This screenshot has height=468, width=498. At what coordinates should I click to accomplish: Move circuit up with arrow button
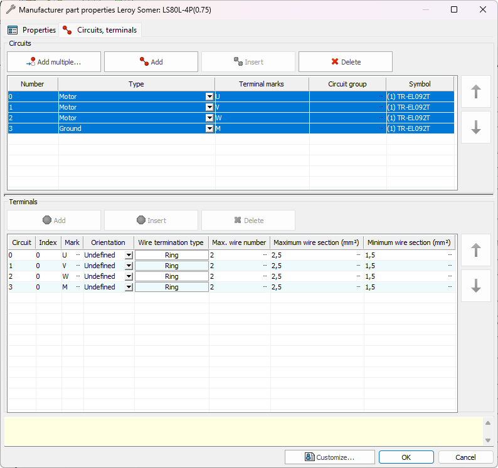point(476,92)
